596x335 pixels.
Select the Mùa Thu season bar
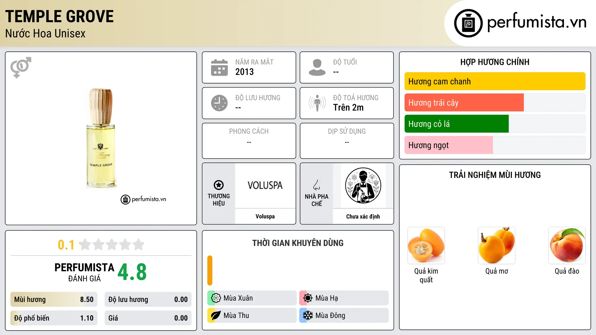point(252,316)
